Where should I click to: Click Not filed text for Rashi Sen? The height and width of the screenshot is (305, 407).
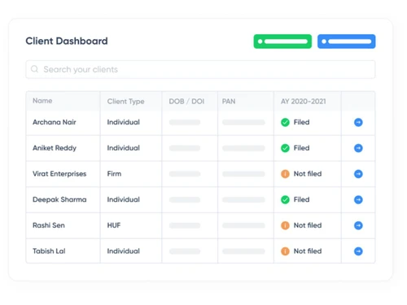point(308,225)
